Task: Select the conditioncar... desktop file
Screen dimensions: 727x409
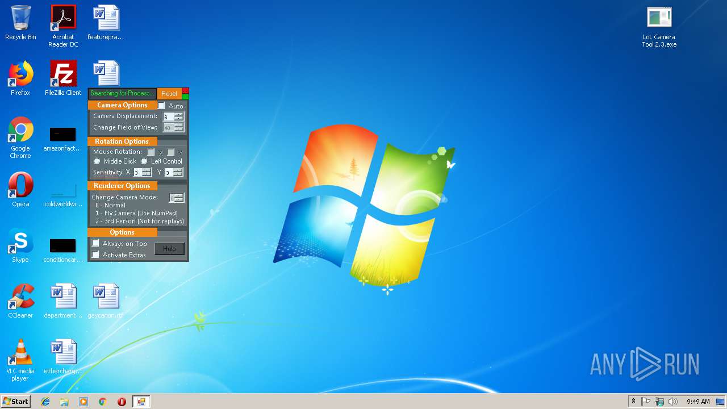Action: (63, 250)
